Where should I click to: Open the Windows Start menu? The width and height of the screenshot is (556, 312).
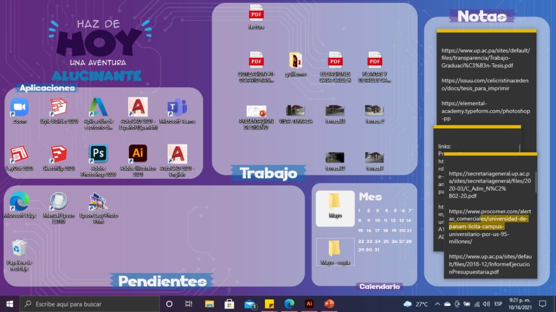[x=9, y=303]
